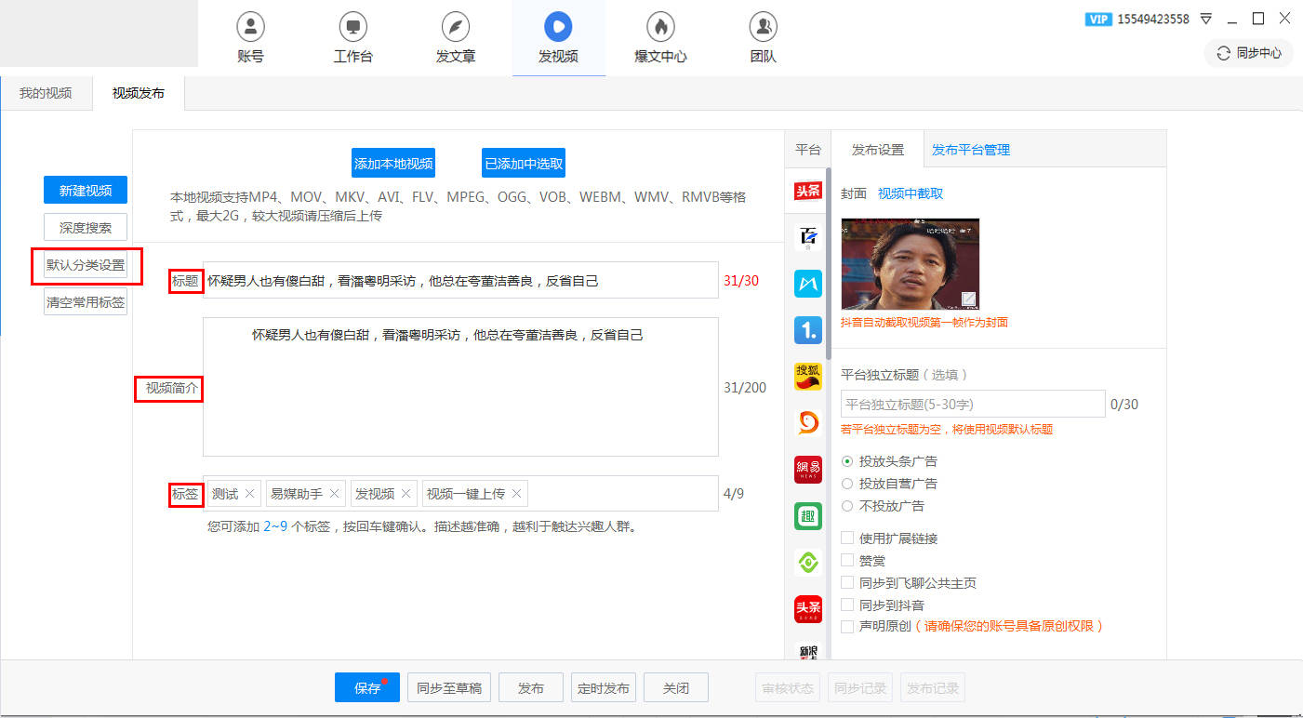Click the 定时发布 scheduled publish button
The width and height of the screenshot is (1303, 718).
click(603, 687)
